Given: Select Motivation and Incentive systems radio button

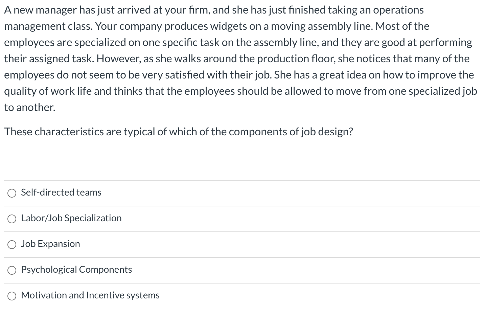Looking at the screenshot, I should click(12, 296).
